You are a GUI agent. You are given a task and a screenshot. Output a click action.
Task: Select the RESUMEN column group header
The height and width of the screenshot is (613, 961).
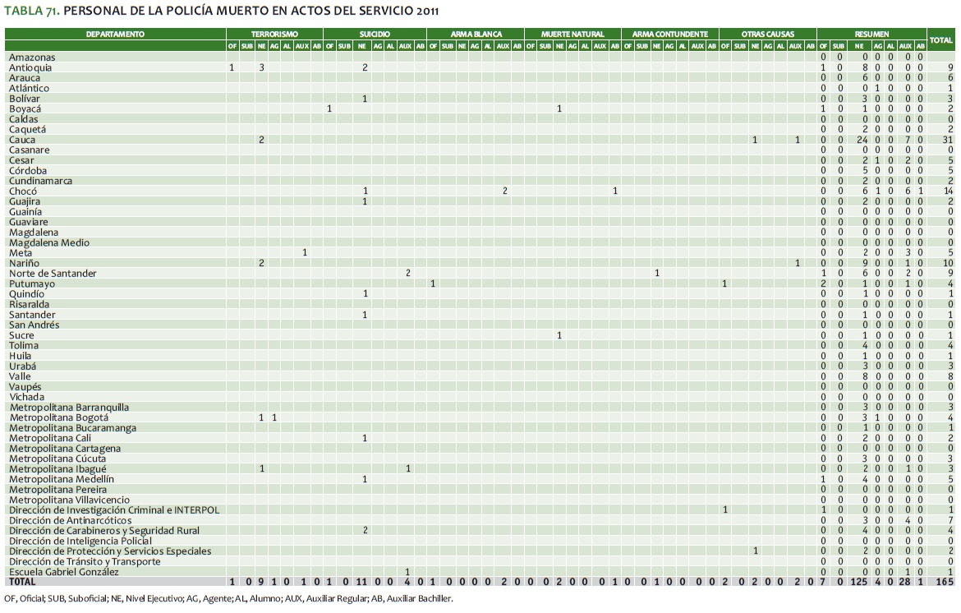pyautogui.click(x=871, y=34)
